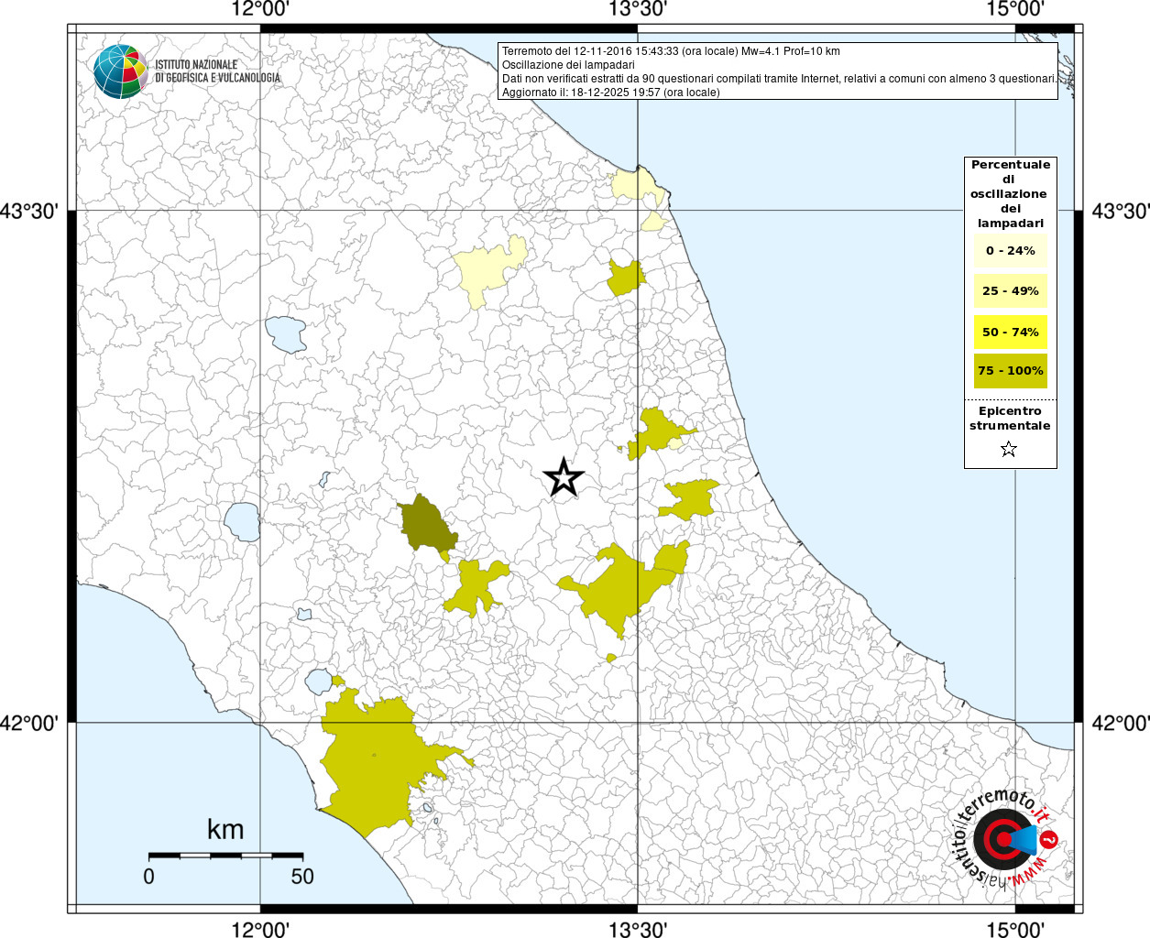1150x938 pixels.
Task: Click the 'Percentuale di oscillazione' legend heading
Action: coord(1010,193)
